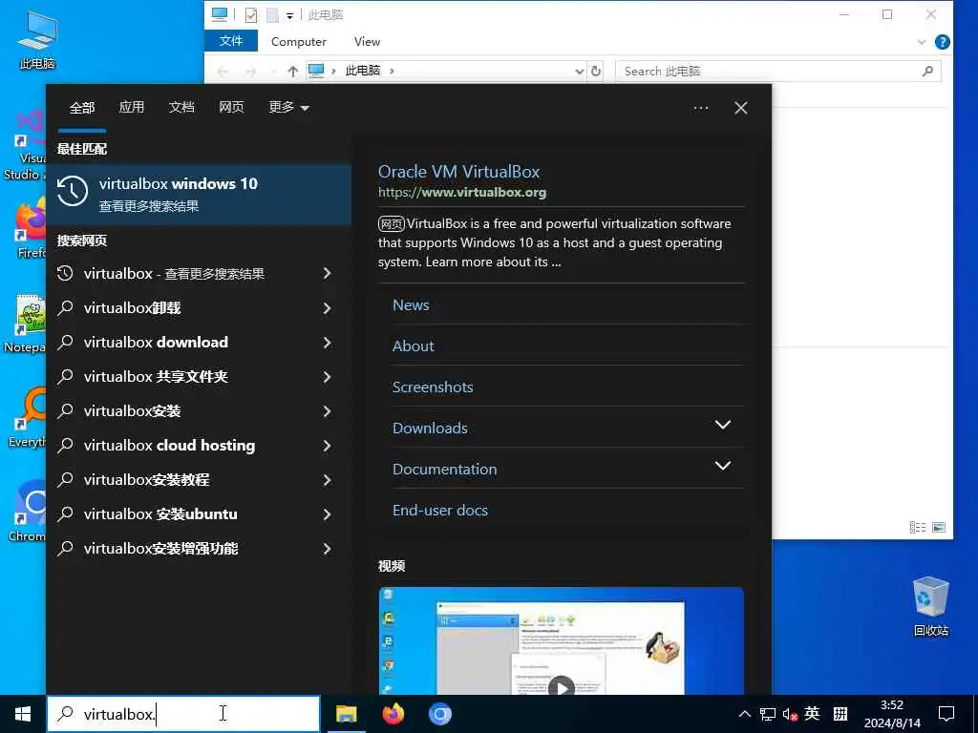Screen dimensions: 978x733
Task: Switch Explorer to details view icon
Action: pos(918,527)
